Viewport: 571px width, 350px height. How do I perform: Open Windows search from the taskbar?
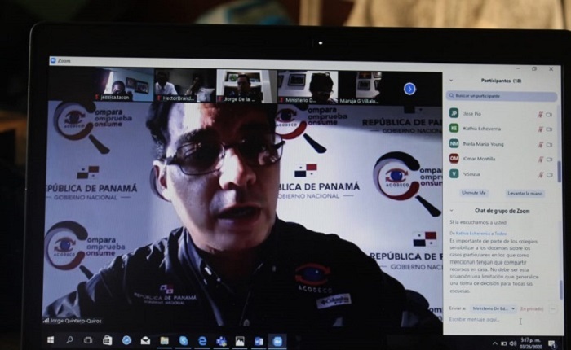[x=69, y=339]
